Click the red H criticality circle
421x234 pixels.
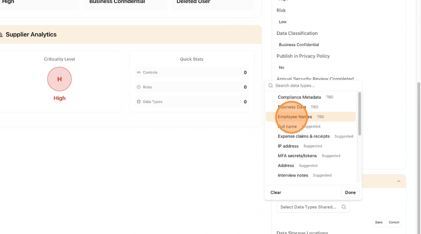coord(59,79)
